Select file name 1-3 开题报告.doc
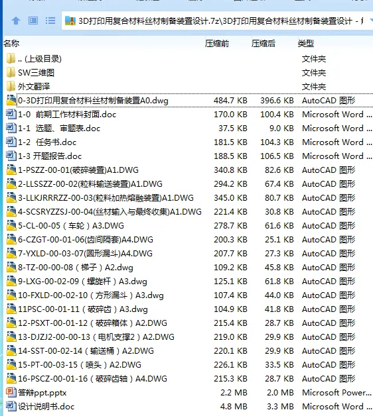This screenshot has width=373, height=416. click(50, 156)
